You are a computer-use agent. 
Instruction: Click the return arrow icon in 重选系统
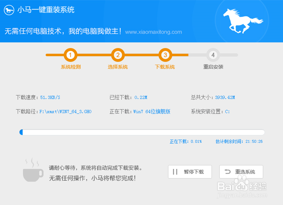click(x=227, y=172)
